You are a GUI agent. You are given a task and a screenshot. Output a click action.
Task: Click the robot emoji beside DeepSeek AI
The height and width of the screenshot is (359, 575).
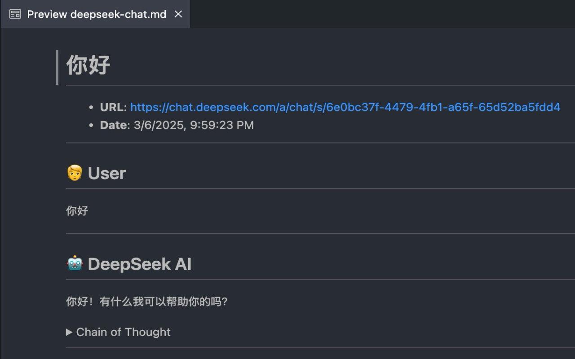tap(75, 263)
